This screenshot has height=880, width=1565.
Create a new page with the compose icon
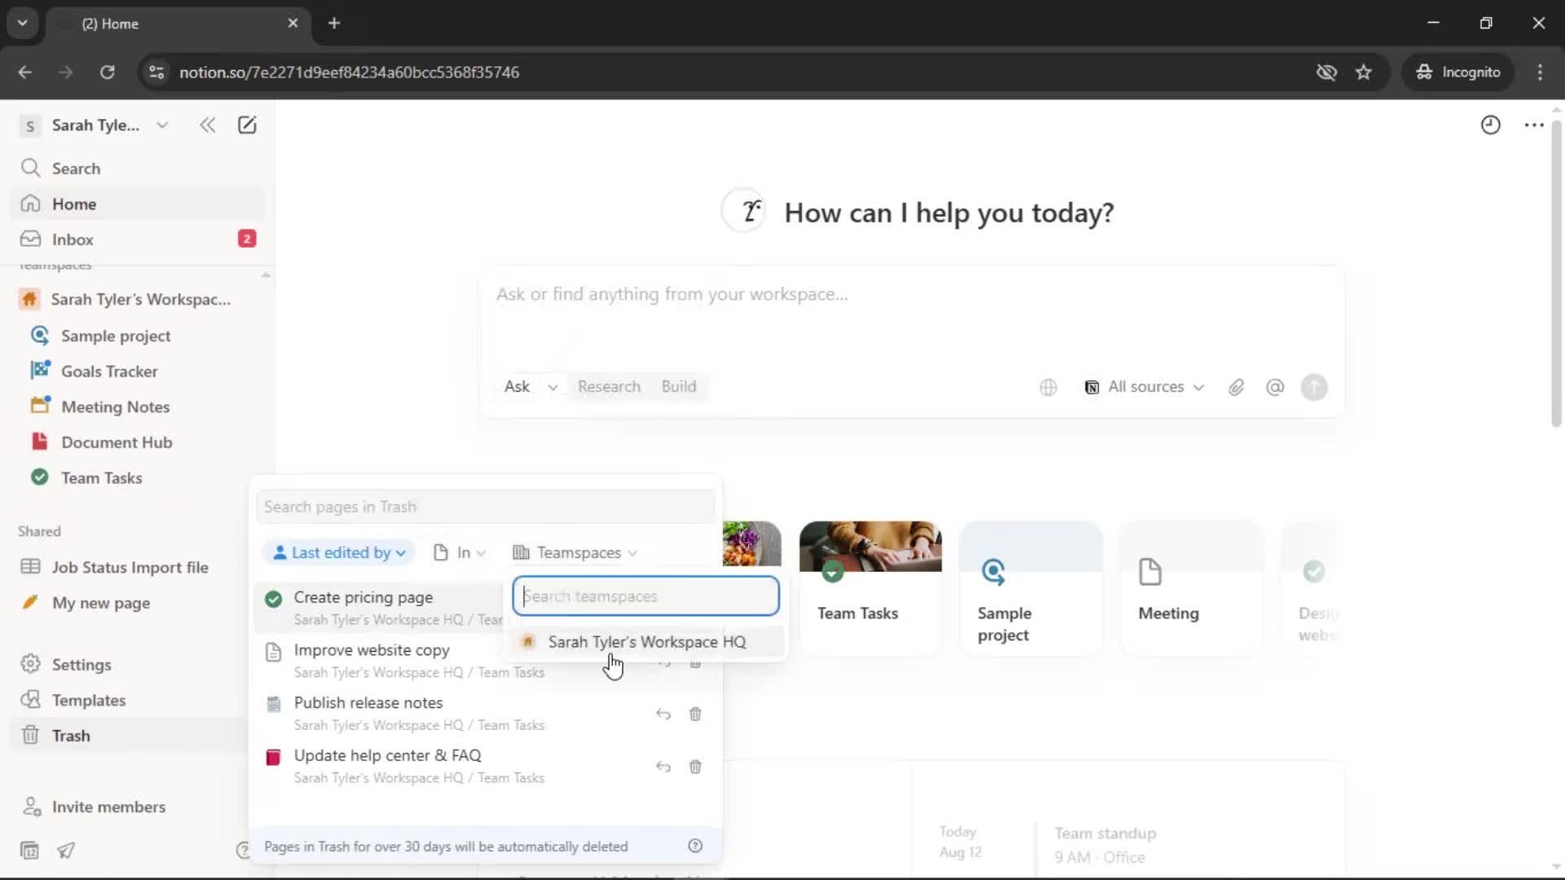point(247,125)
